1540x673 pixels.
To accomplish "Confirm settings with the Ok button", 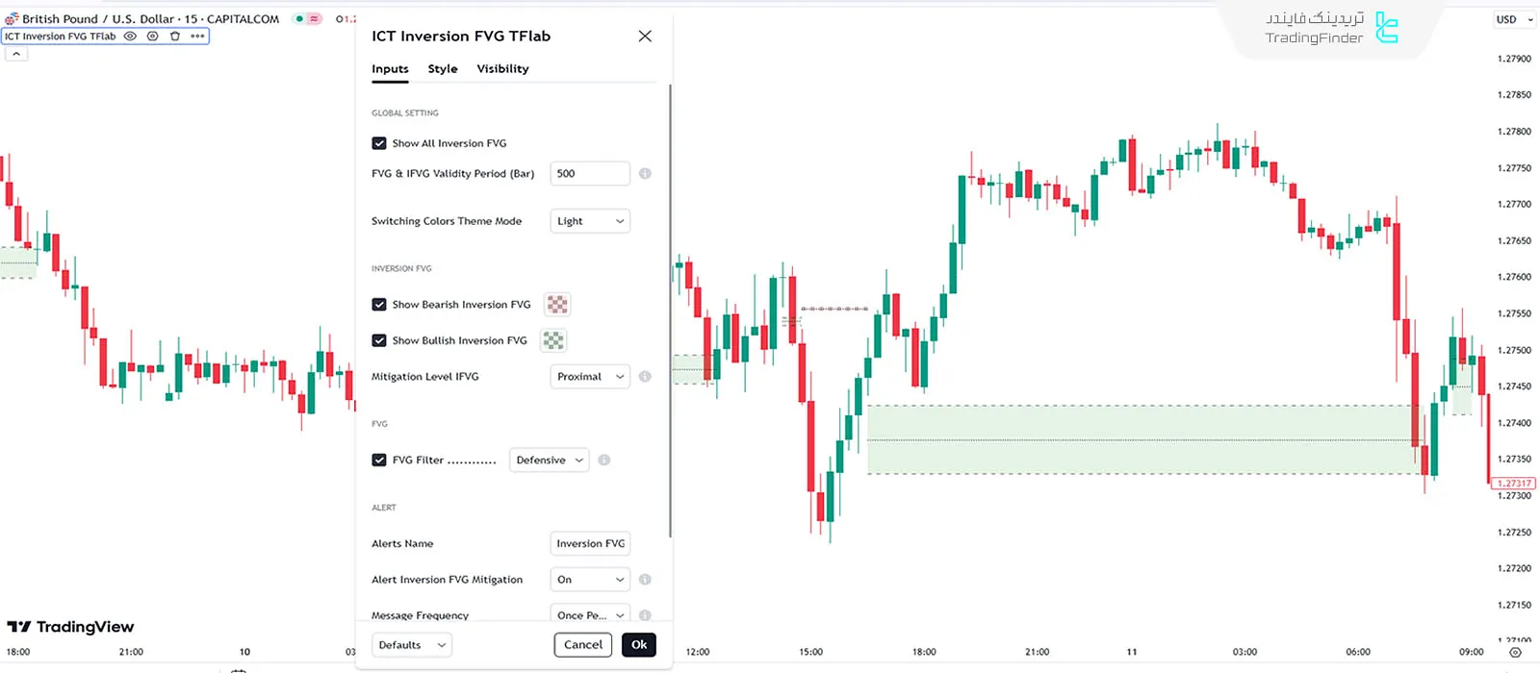I will tap(639, 645).
